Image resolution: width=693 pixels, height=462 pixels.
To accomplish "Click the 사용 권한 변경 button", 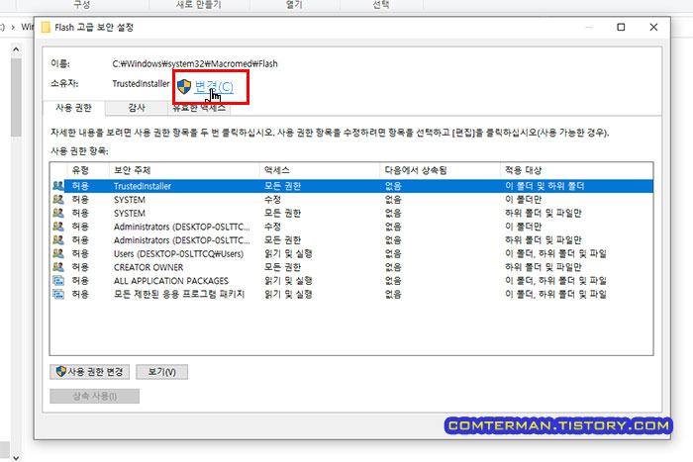I will pyautogui.click(x=90, y=372).
